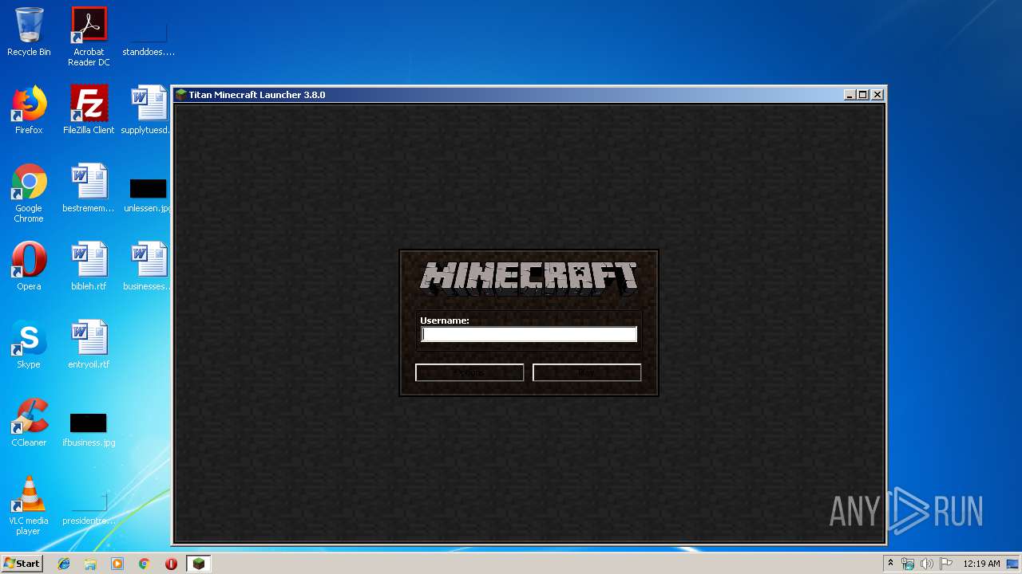
Task: Launch Internet Explorer from the taskbar
Action: pyautogui.click(x=64, y=564)
